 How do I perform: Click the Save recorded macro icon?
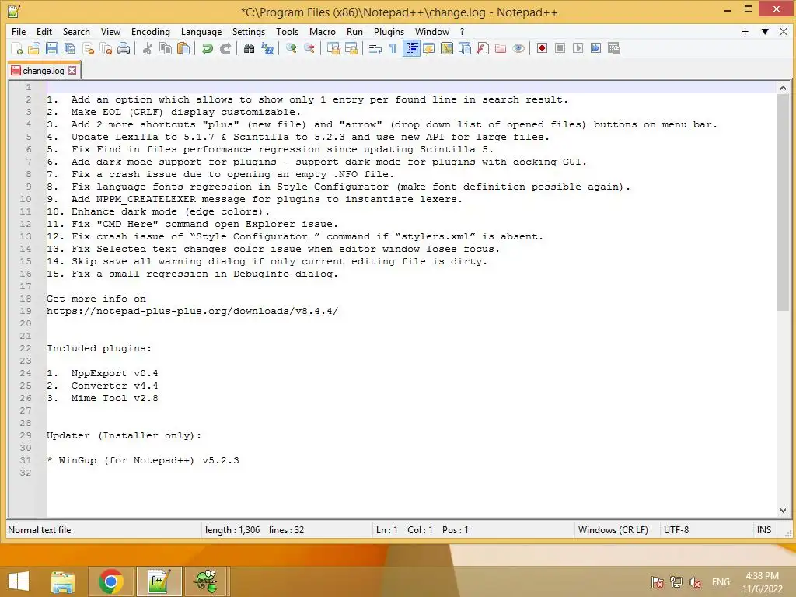[x=614, y=48]
